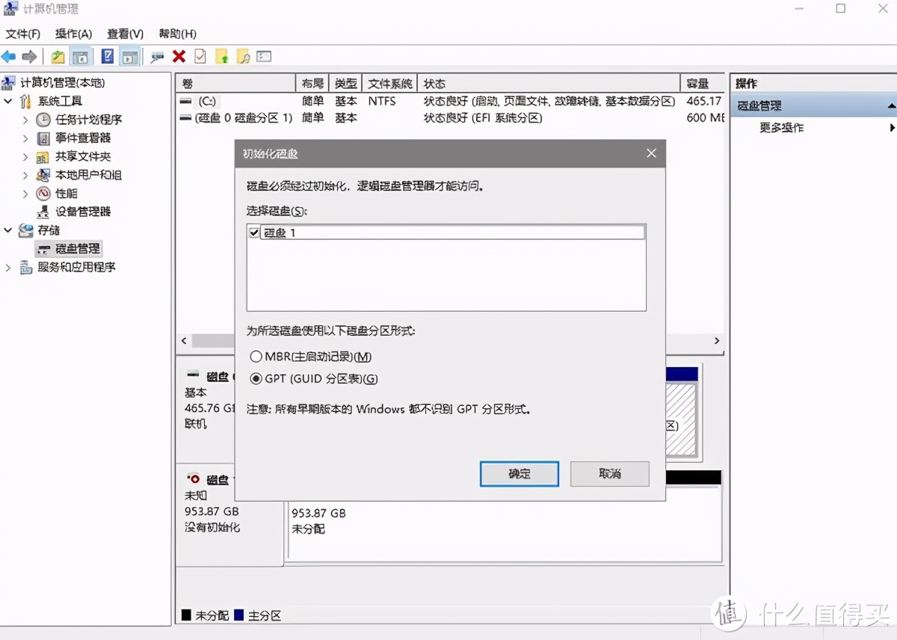Click the 设备管理器 icon in tree
The height and width of the screenshot is (640, 897).
tap(43, 212)
